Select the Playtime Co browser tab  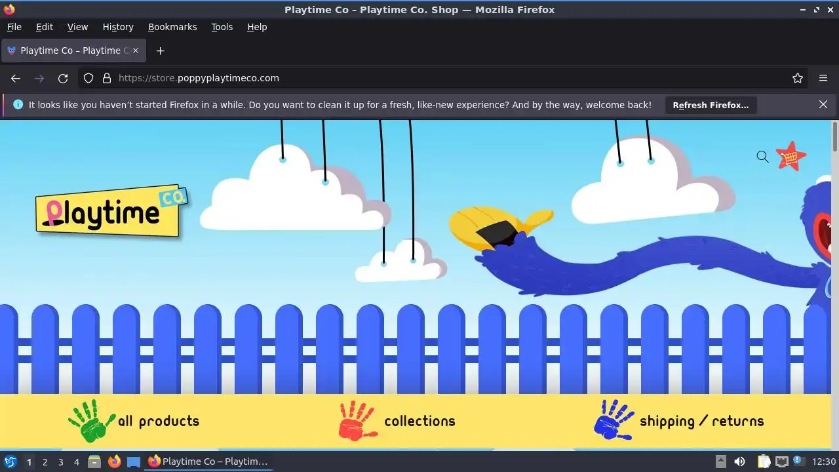pos(74,50)
